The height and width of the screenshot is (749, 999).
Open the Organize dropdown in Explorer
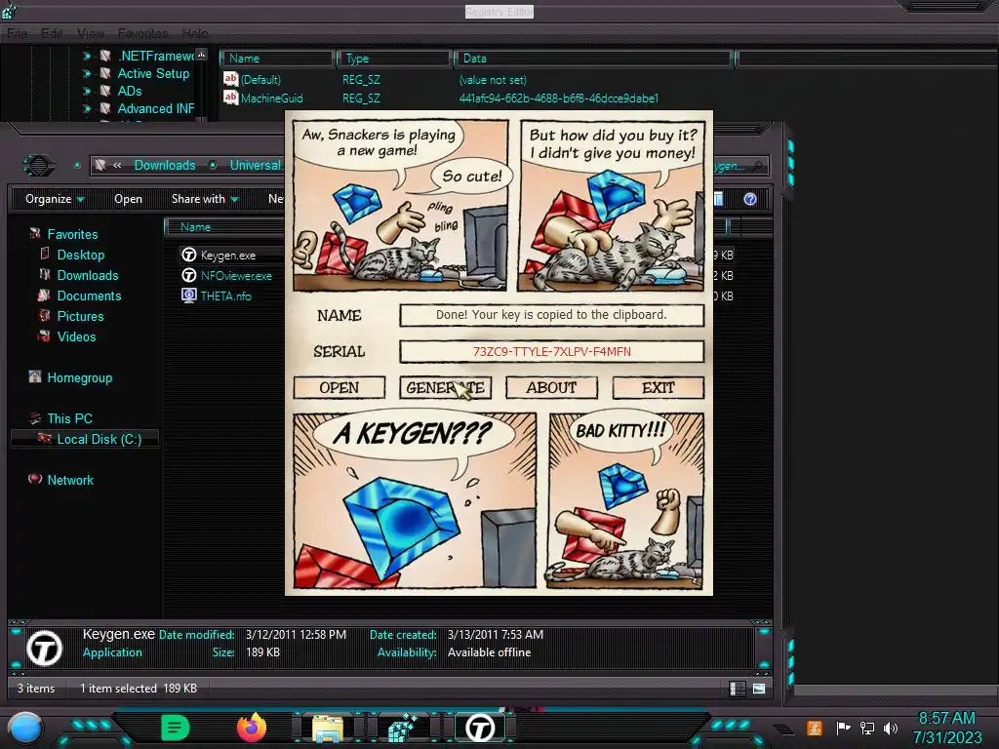(x=55, y=199)
